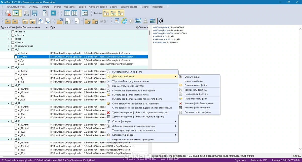Viewport: 302px width, 162px height.
Task: Choose Убрать файл из результатов поиска
Action: point(142,81)
